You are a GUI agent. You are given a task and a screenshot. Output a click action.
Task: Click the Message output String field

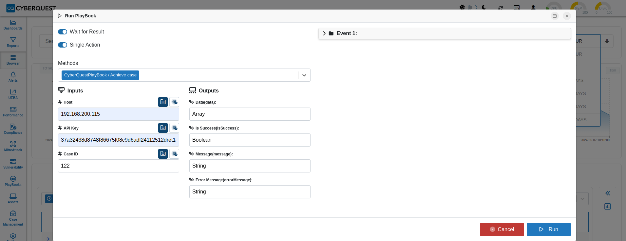(x=250, y=166)
